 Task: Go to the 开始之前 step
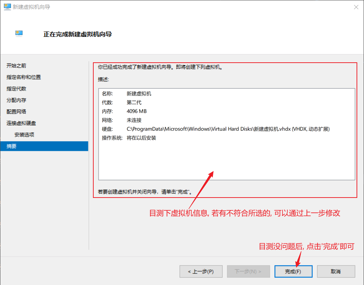click(16, 66)
